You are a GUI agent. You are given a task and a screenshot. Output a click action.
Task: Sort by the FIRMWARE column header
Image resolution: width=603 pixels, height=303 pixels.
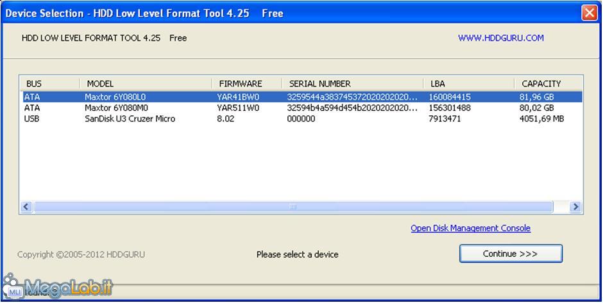pyautogui.click(x=247, y=84)
